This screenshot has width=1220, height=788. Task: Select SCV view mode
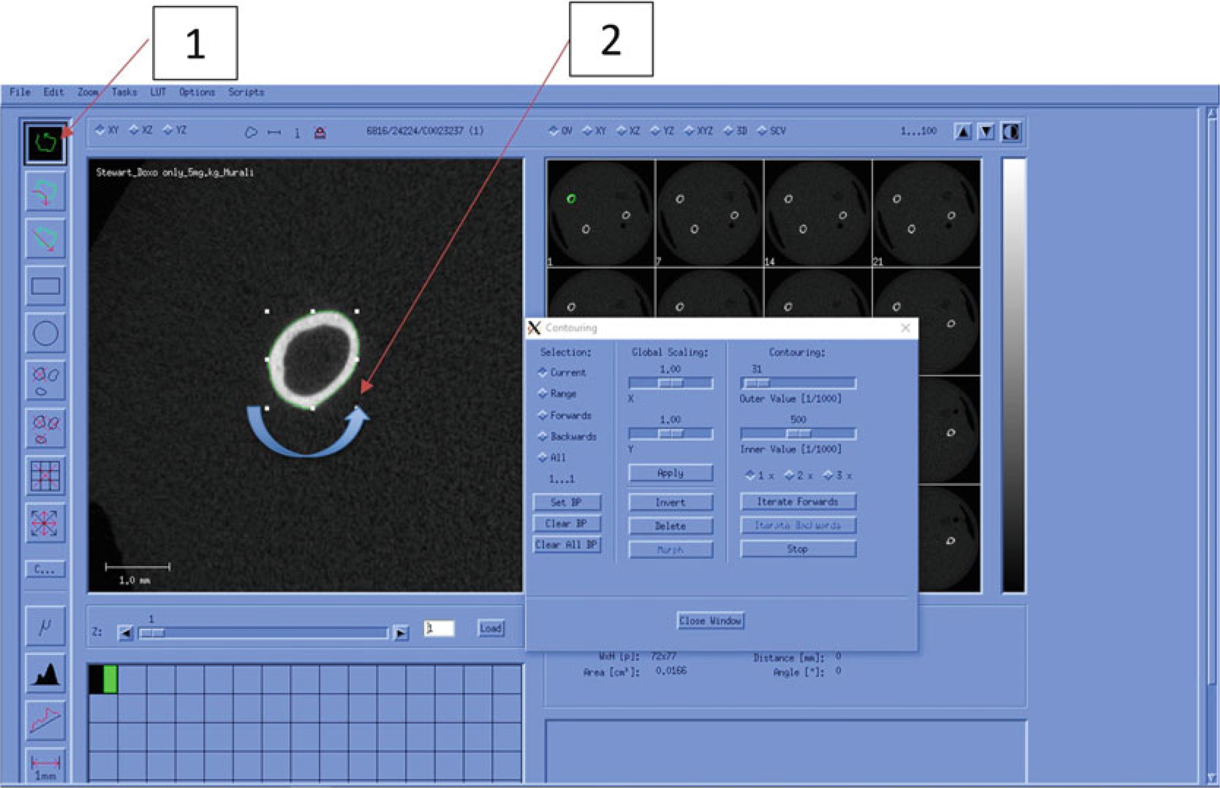[x=771, y=130]
